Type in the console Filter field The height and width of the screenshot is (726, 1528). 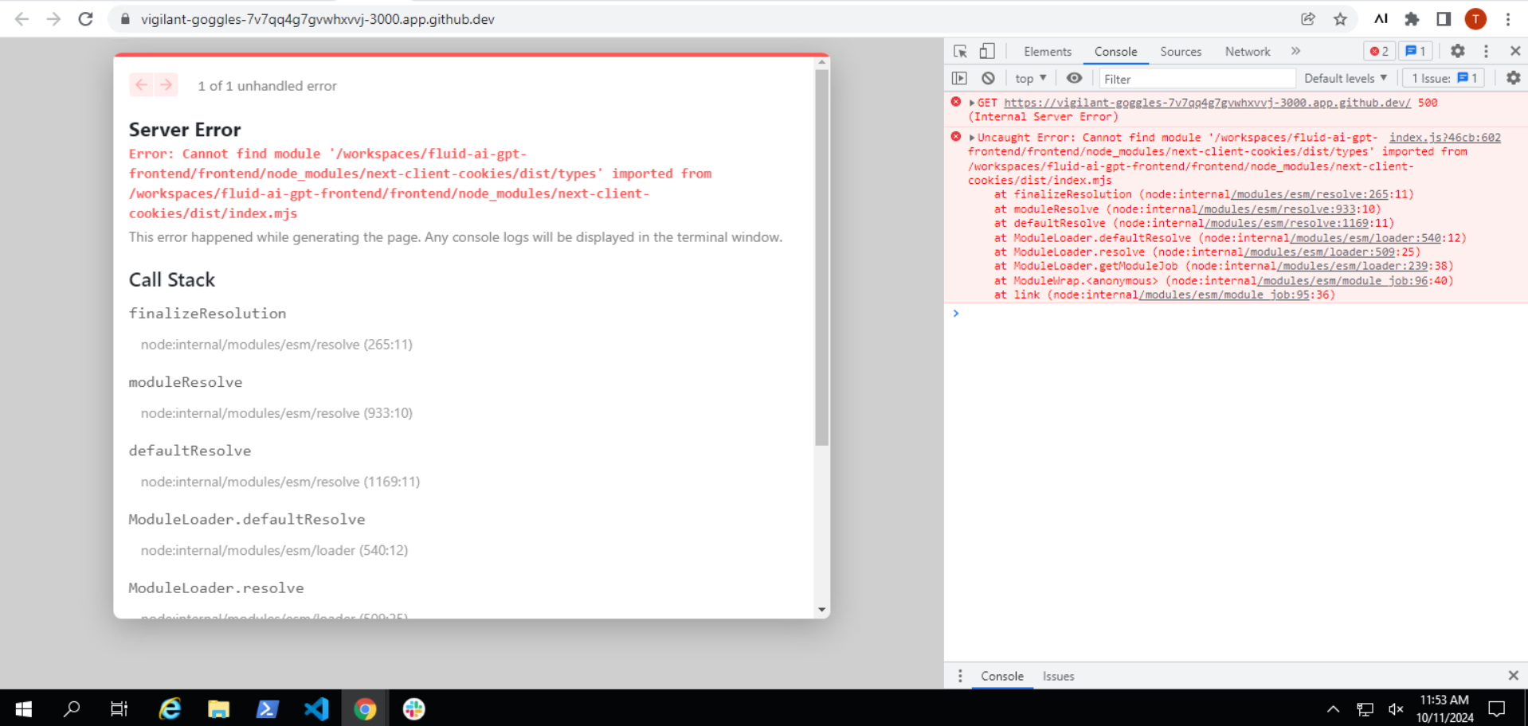pos(1195,79)
